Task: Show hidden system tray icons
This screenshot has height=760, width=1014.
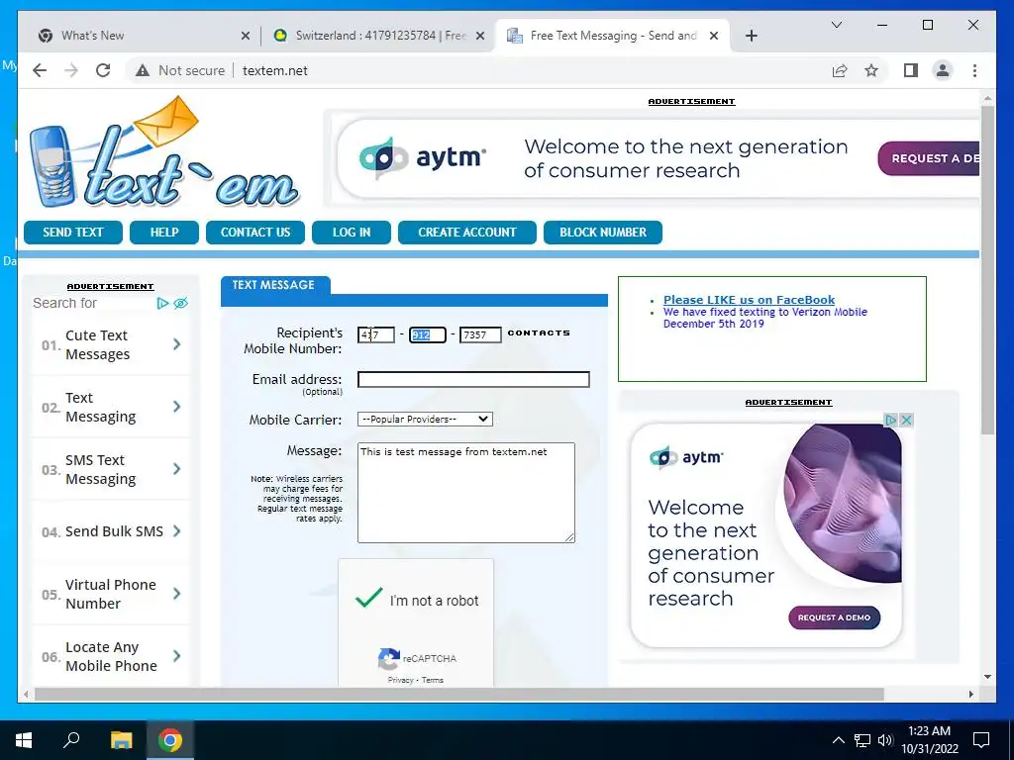Action: 838,740
